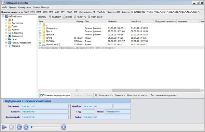Expand the Сеть tree node
The image size is (205, 132).
click(6, 39)
